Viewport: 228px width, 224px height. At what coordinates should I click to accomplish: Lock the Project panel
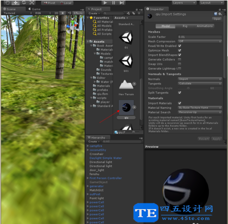click(x=137, y=10)
